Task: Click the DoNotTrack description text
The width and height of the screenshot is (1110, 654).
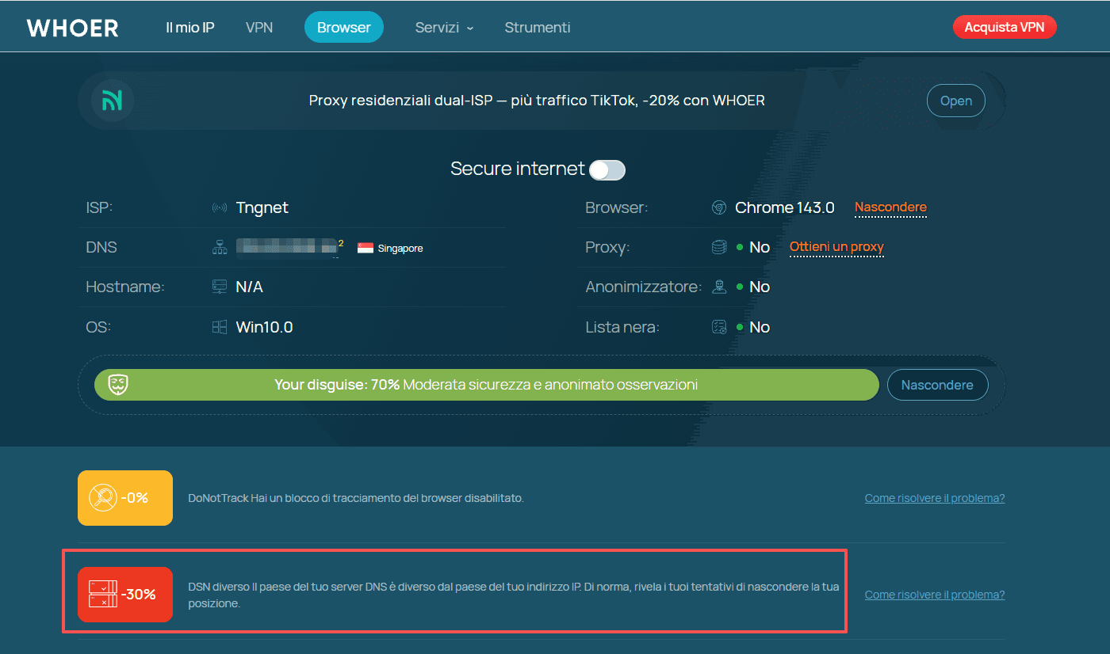Action: pyautogui.click(x=356, y=498)
